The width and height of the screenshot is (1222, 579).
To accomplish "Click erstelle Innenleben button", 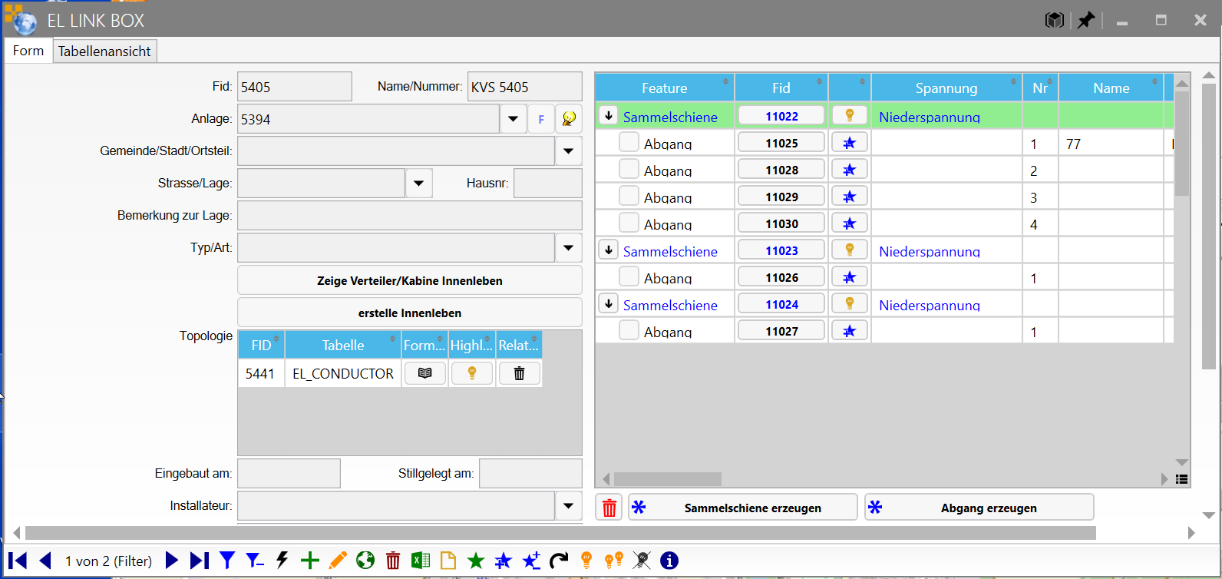I will tap(410, 313).
